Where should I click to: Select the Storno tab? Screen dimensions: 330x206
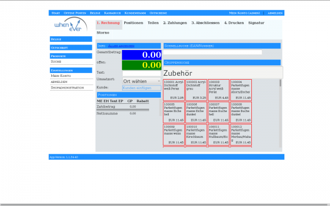point(103,33)
